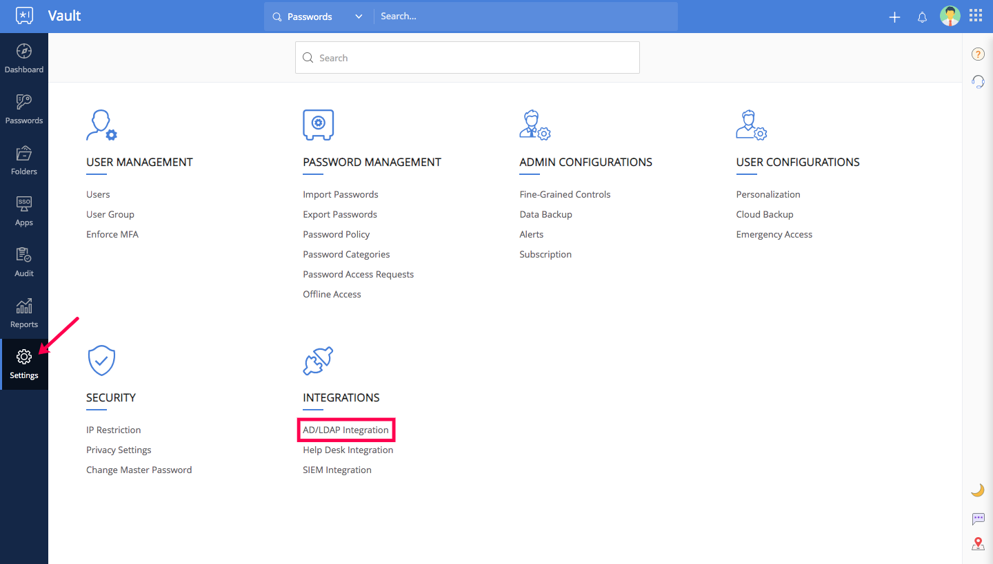Open the Apps SSO section

tap(24, 211)
